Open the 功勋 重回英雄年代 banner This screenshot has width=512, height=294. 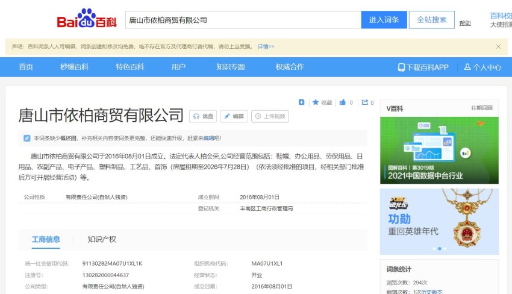click(439, 222)
